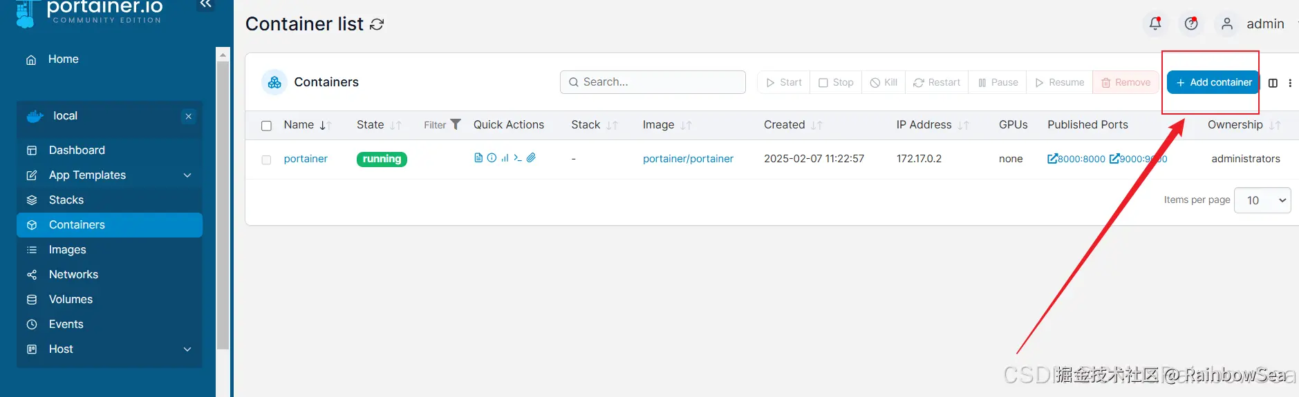1299x397 pixels.
Task: Click the admin user avatar icon
Action: coord(1227,23)
